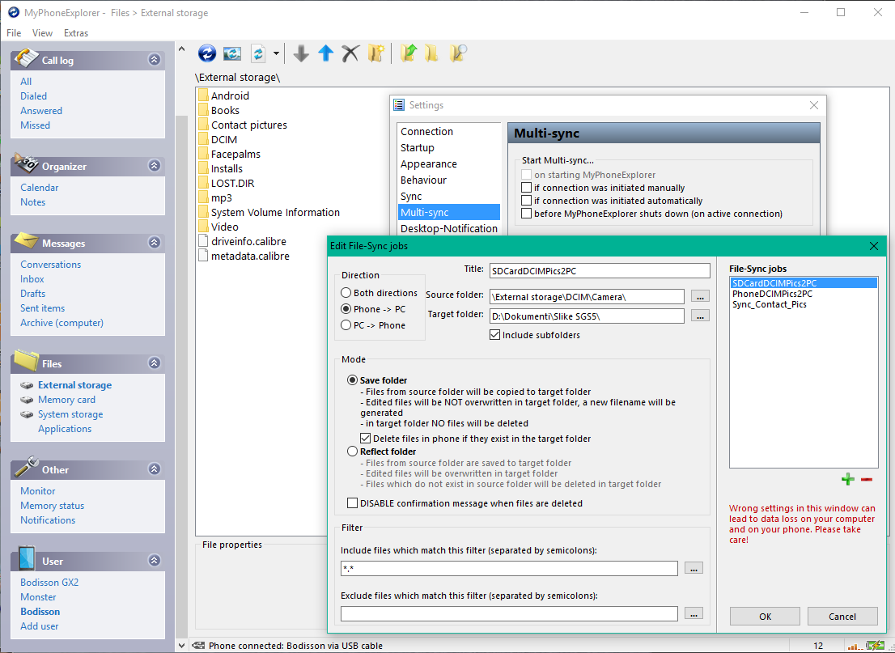Collapse the Call log sidebar panel
Image resolution: width=895 pixels, height=653 pixels.
tap(155, 60)
